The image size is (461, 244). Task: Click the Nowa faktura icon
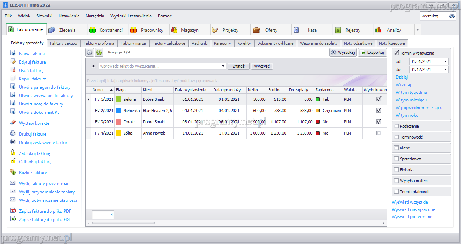[x=13, y=53]
